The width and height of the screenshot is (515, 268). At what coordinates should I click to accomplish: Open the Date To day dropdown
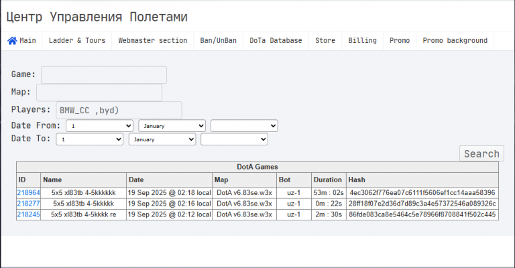[x=90, y=139]
